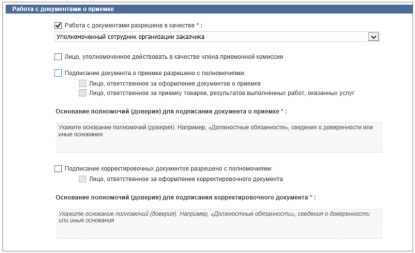Click label 'Лицо, ответственное за оформление корректировочного документа'
The image size is (415, 253).
[x=186, y=179]
